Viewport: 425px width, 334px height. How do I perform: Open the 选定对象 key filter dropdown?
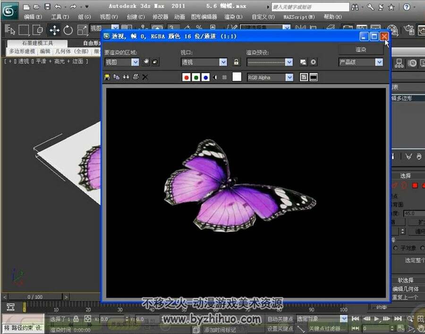[322, 319]
